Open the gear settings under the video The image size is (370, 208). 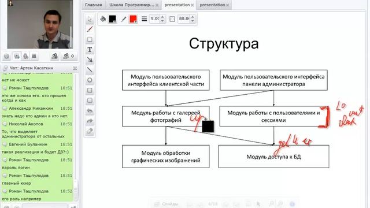6,56
